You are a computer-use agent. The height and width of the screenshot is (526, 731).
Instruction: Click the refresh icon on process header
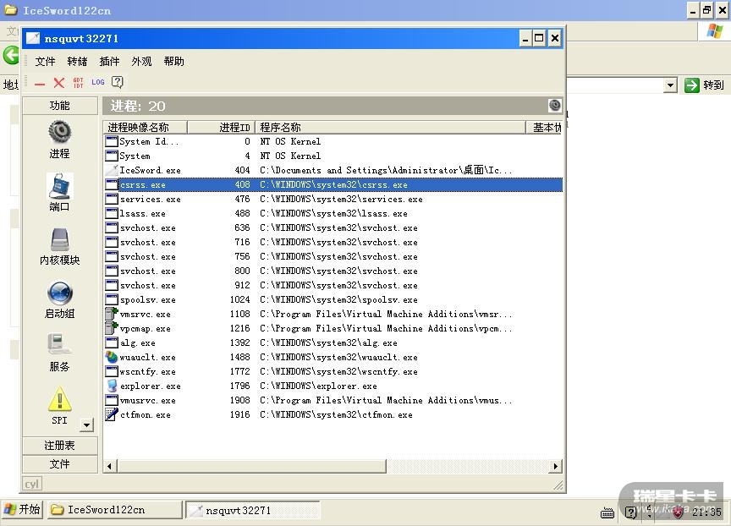[x=555, y=106]
